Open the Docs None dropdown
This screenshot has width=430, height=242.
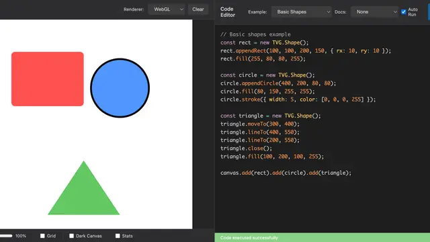374,12
